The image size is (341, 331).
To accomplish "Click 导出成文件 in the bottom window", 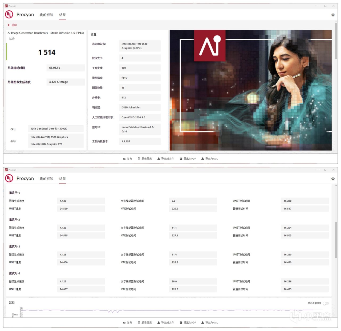I will tap(165, 322).
